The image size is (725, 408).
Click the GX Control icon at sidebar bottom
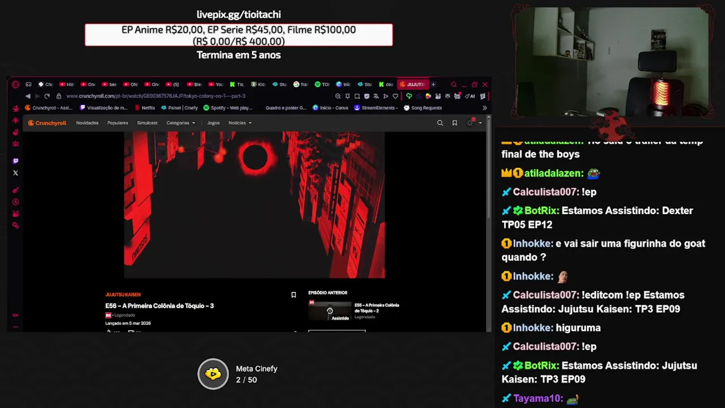[x=15, y=315]
